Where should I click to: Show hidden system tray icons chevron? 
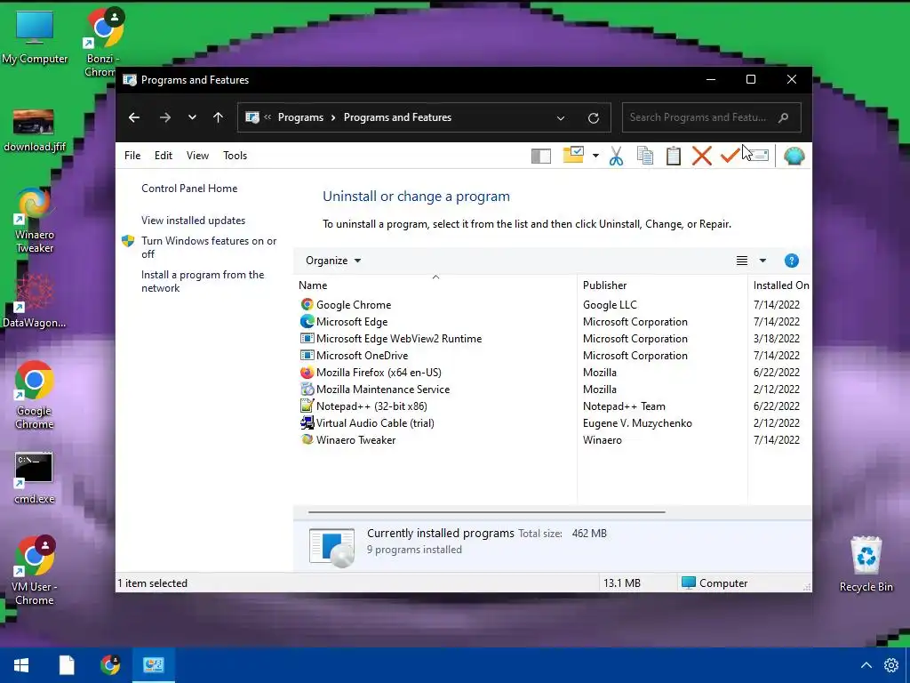pos(866,665)
